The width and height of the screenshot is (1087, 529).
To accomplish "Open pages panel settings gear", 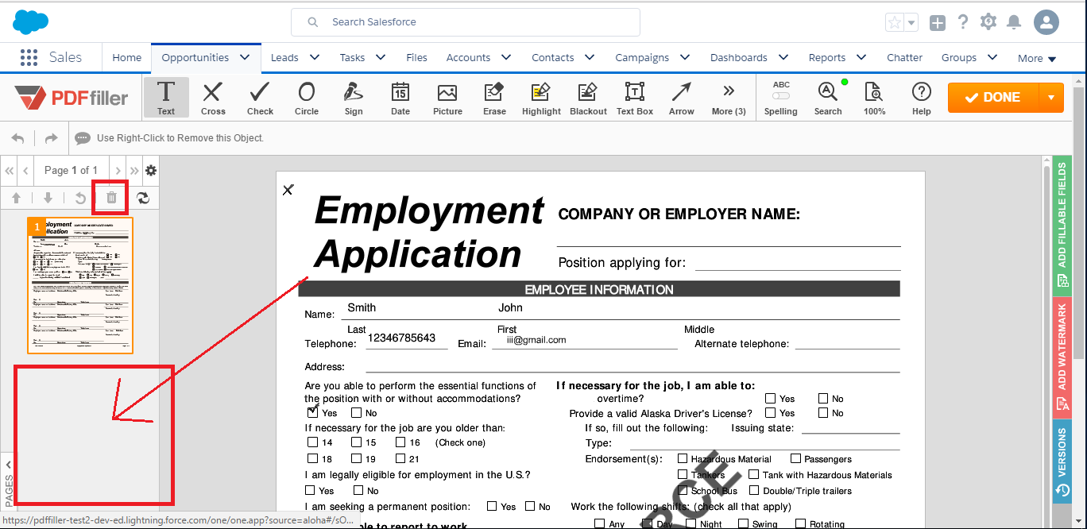I will point(151,170).
